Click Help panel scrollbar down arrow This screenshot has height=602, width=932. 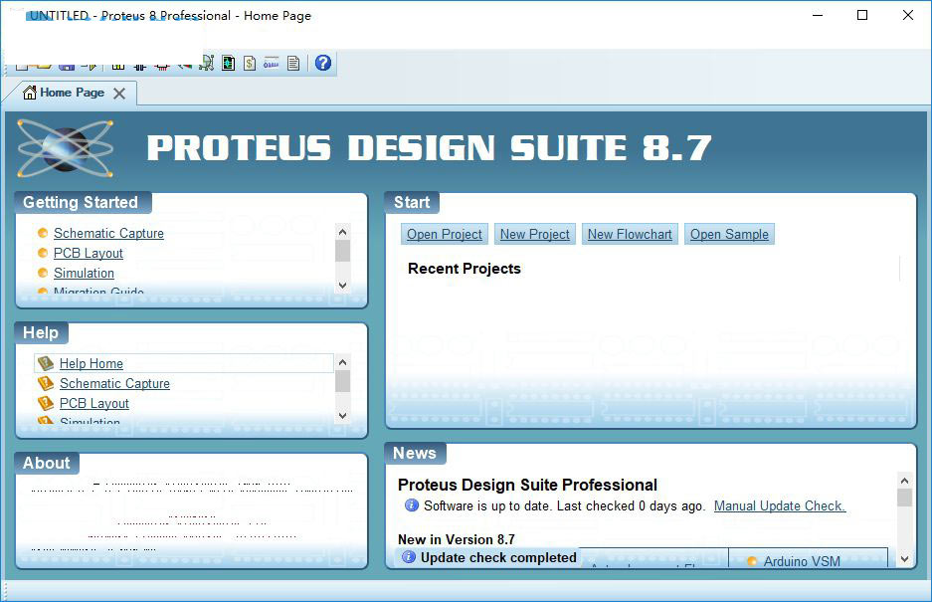[x=342, y=415]
